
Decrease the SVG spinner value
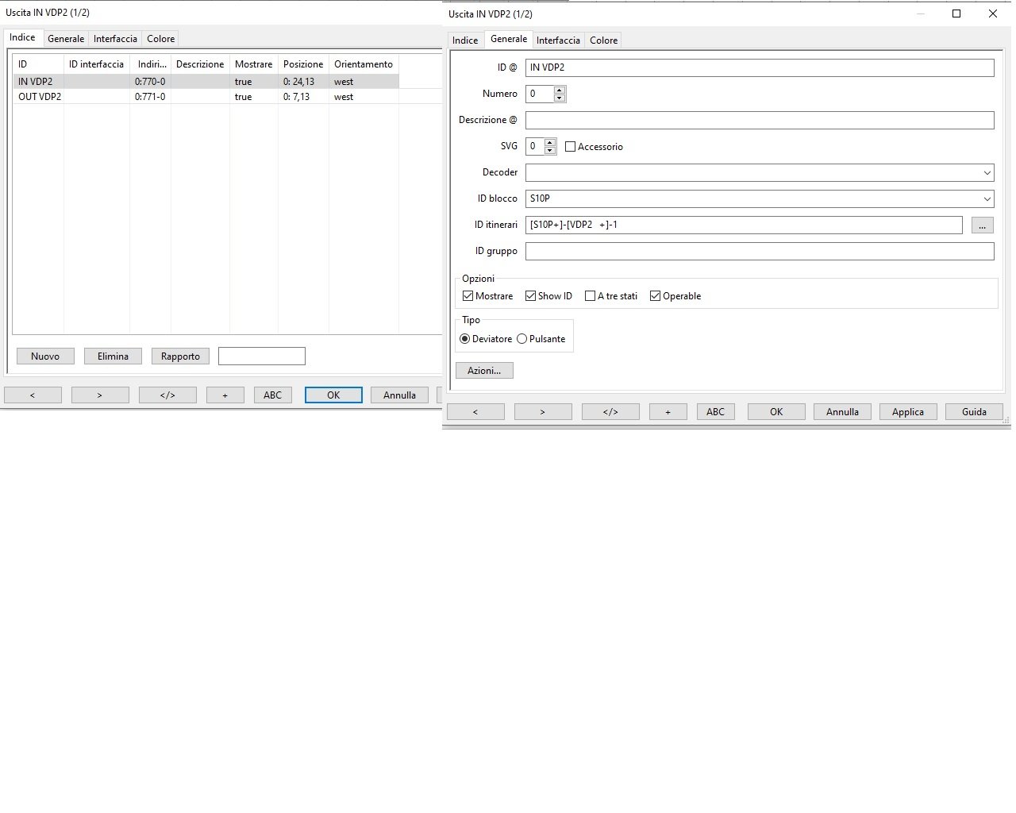(550, 151)
